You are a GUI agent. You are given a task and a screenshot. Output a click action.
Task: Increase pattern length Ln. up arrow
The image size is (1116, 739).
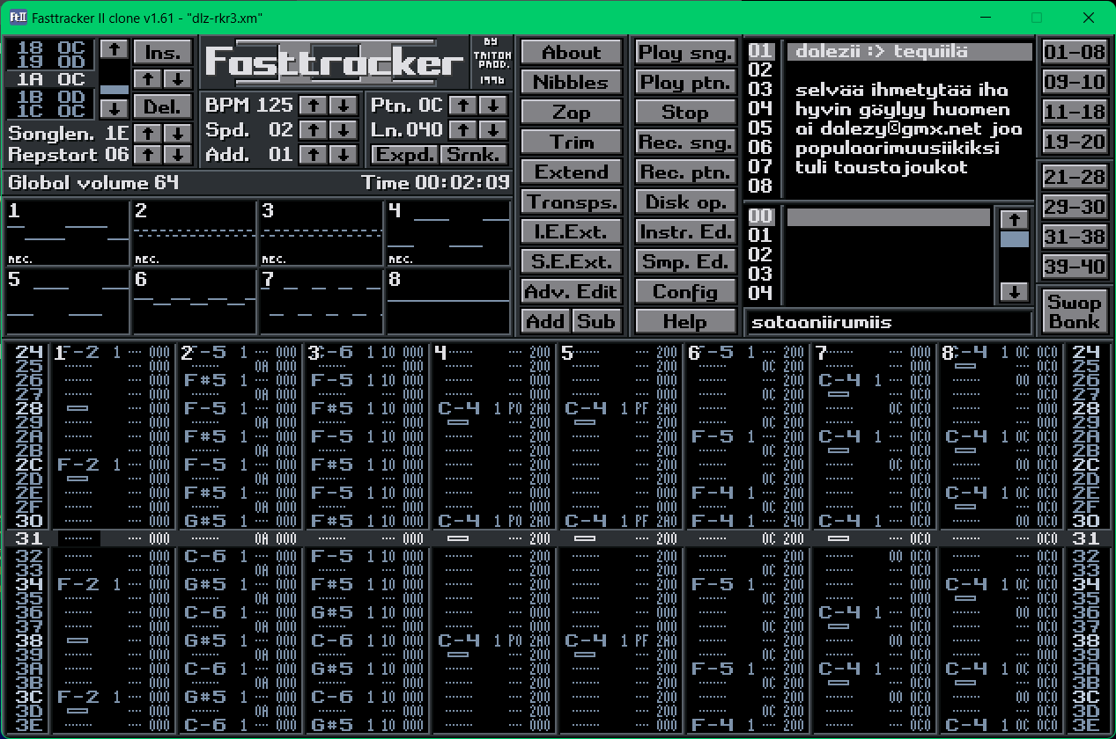coord(464,129)
